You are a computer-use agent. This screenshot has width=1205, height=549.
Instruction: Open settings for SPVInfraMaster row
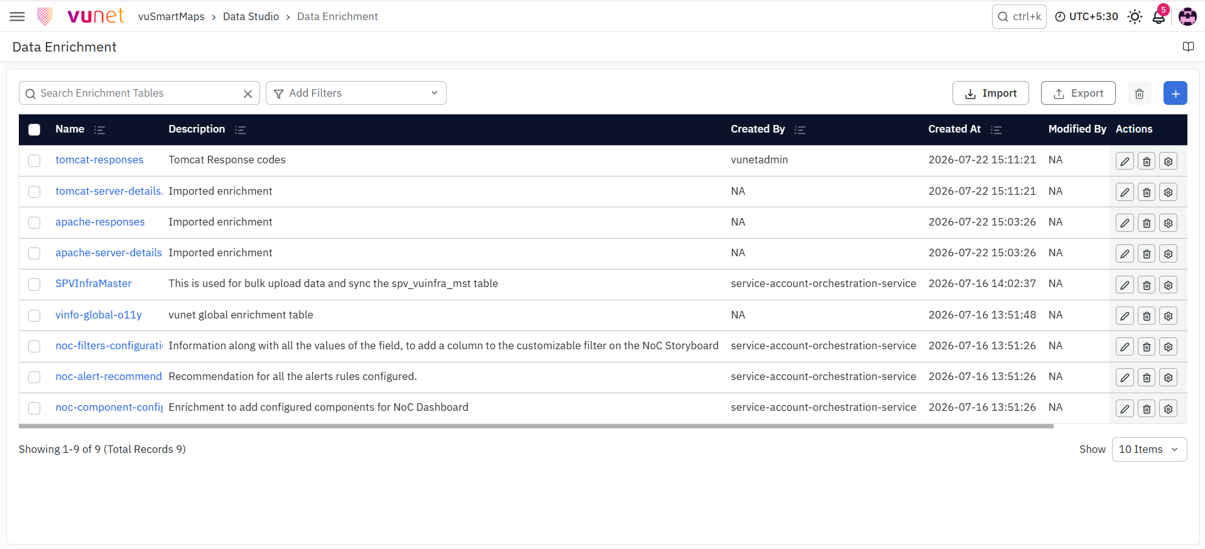tap(1168, 285)
